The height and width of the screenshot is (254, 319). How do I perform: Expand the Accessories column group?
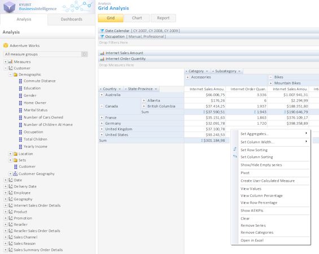[187, 77]
